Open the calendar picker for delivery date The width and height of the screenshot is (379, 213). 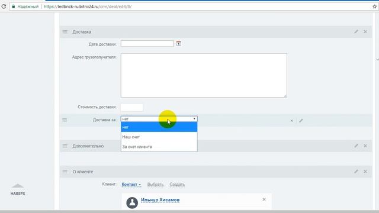point(178,44)
